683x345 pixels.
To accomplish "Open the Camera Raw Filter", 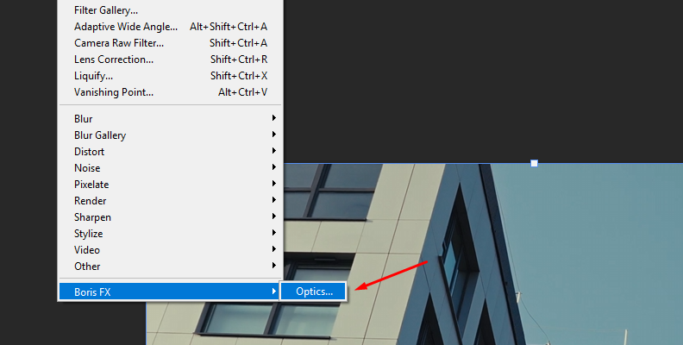I will [x=170, y=43].
